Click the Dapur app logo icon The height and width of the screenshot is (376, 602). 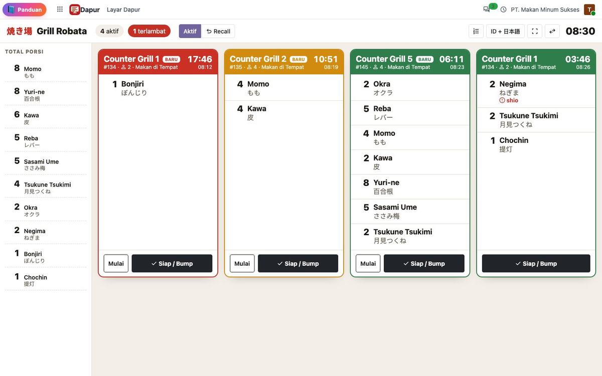point(75,10)
